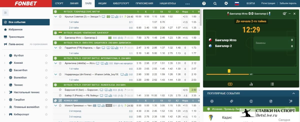Open the Регистрация link
This screenshot has width=300, height=122.
tap(268, 3)
